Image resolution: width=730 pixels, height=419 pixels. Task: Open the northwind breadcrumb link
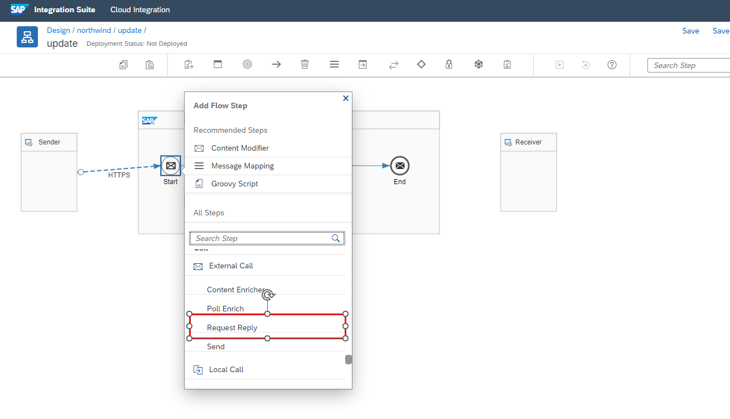tap(94, 30)
